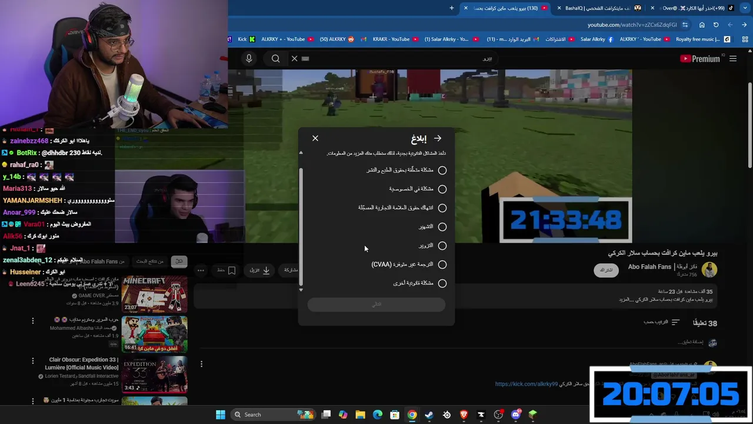Screen dimensions: 753x424
Task: Open OBS Studio from the taskbar
Action: [498, 415]
